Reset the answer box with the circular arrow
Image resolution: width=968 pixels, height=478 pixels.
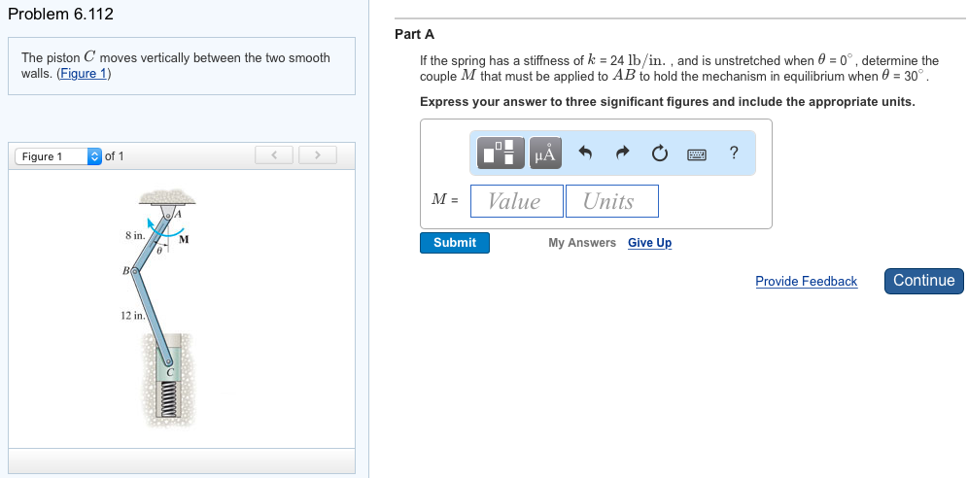(660, 153)
